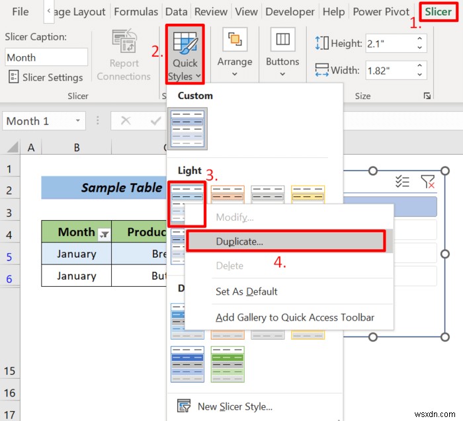Open the Buttons dropdown
Viewport: 463px width, 421px height.
(282, 53)
